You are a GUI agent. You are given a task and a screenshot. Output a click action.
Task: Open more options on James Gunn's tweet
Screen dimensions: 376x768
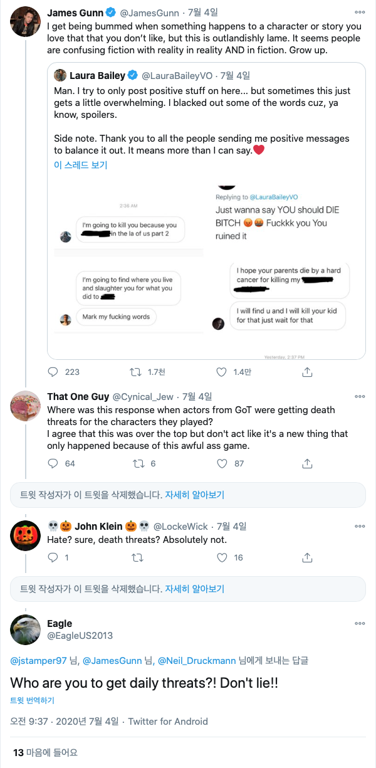tap(360, 12)
